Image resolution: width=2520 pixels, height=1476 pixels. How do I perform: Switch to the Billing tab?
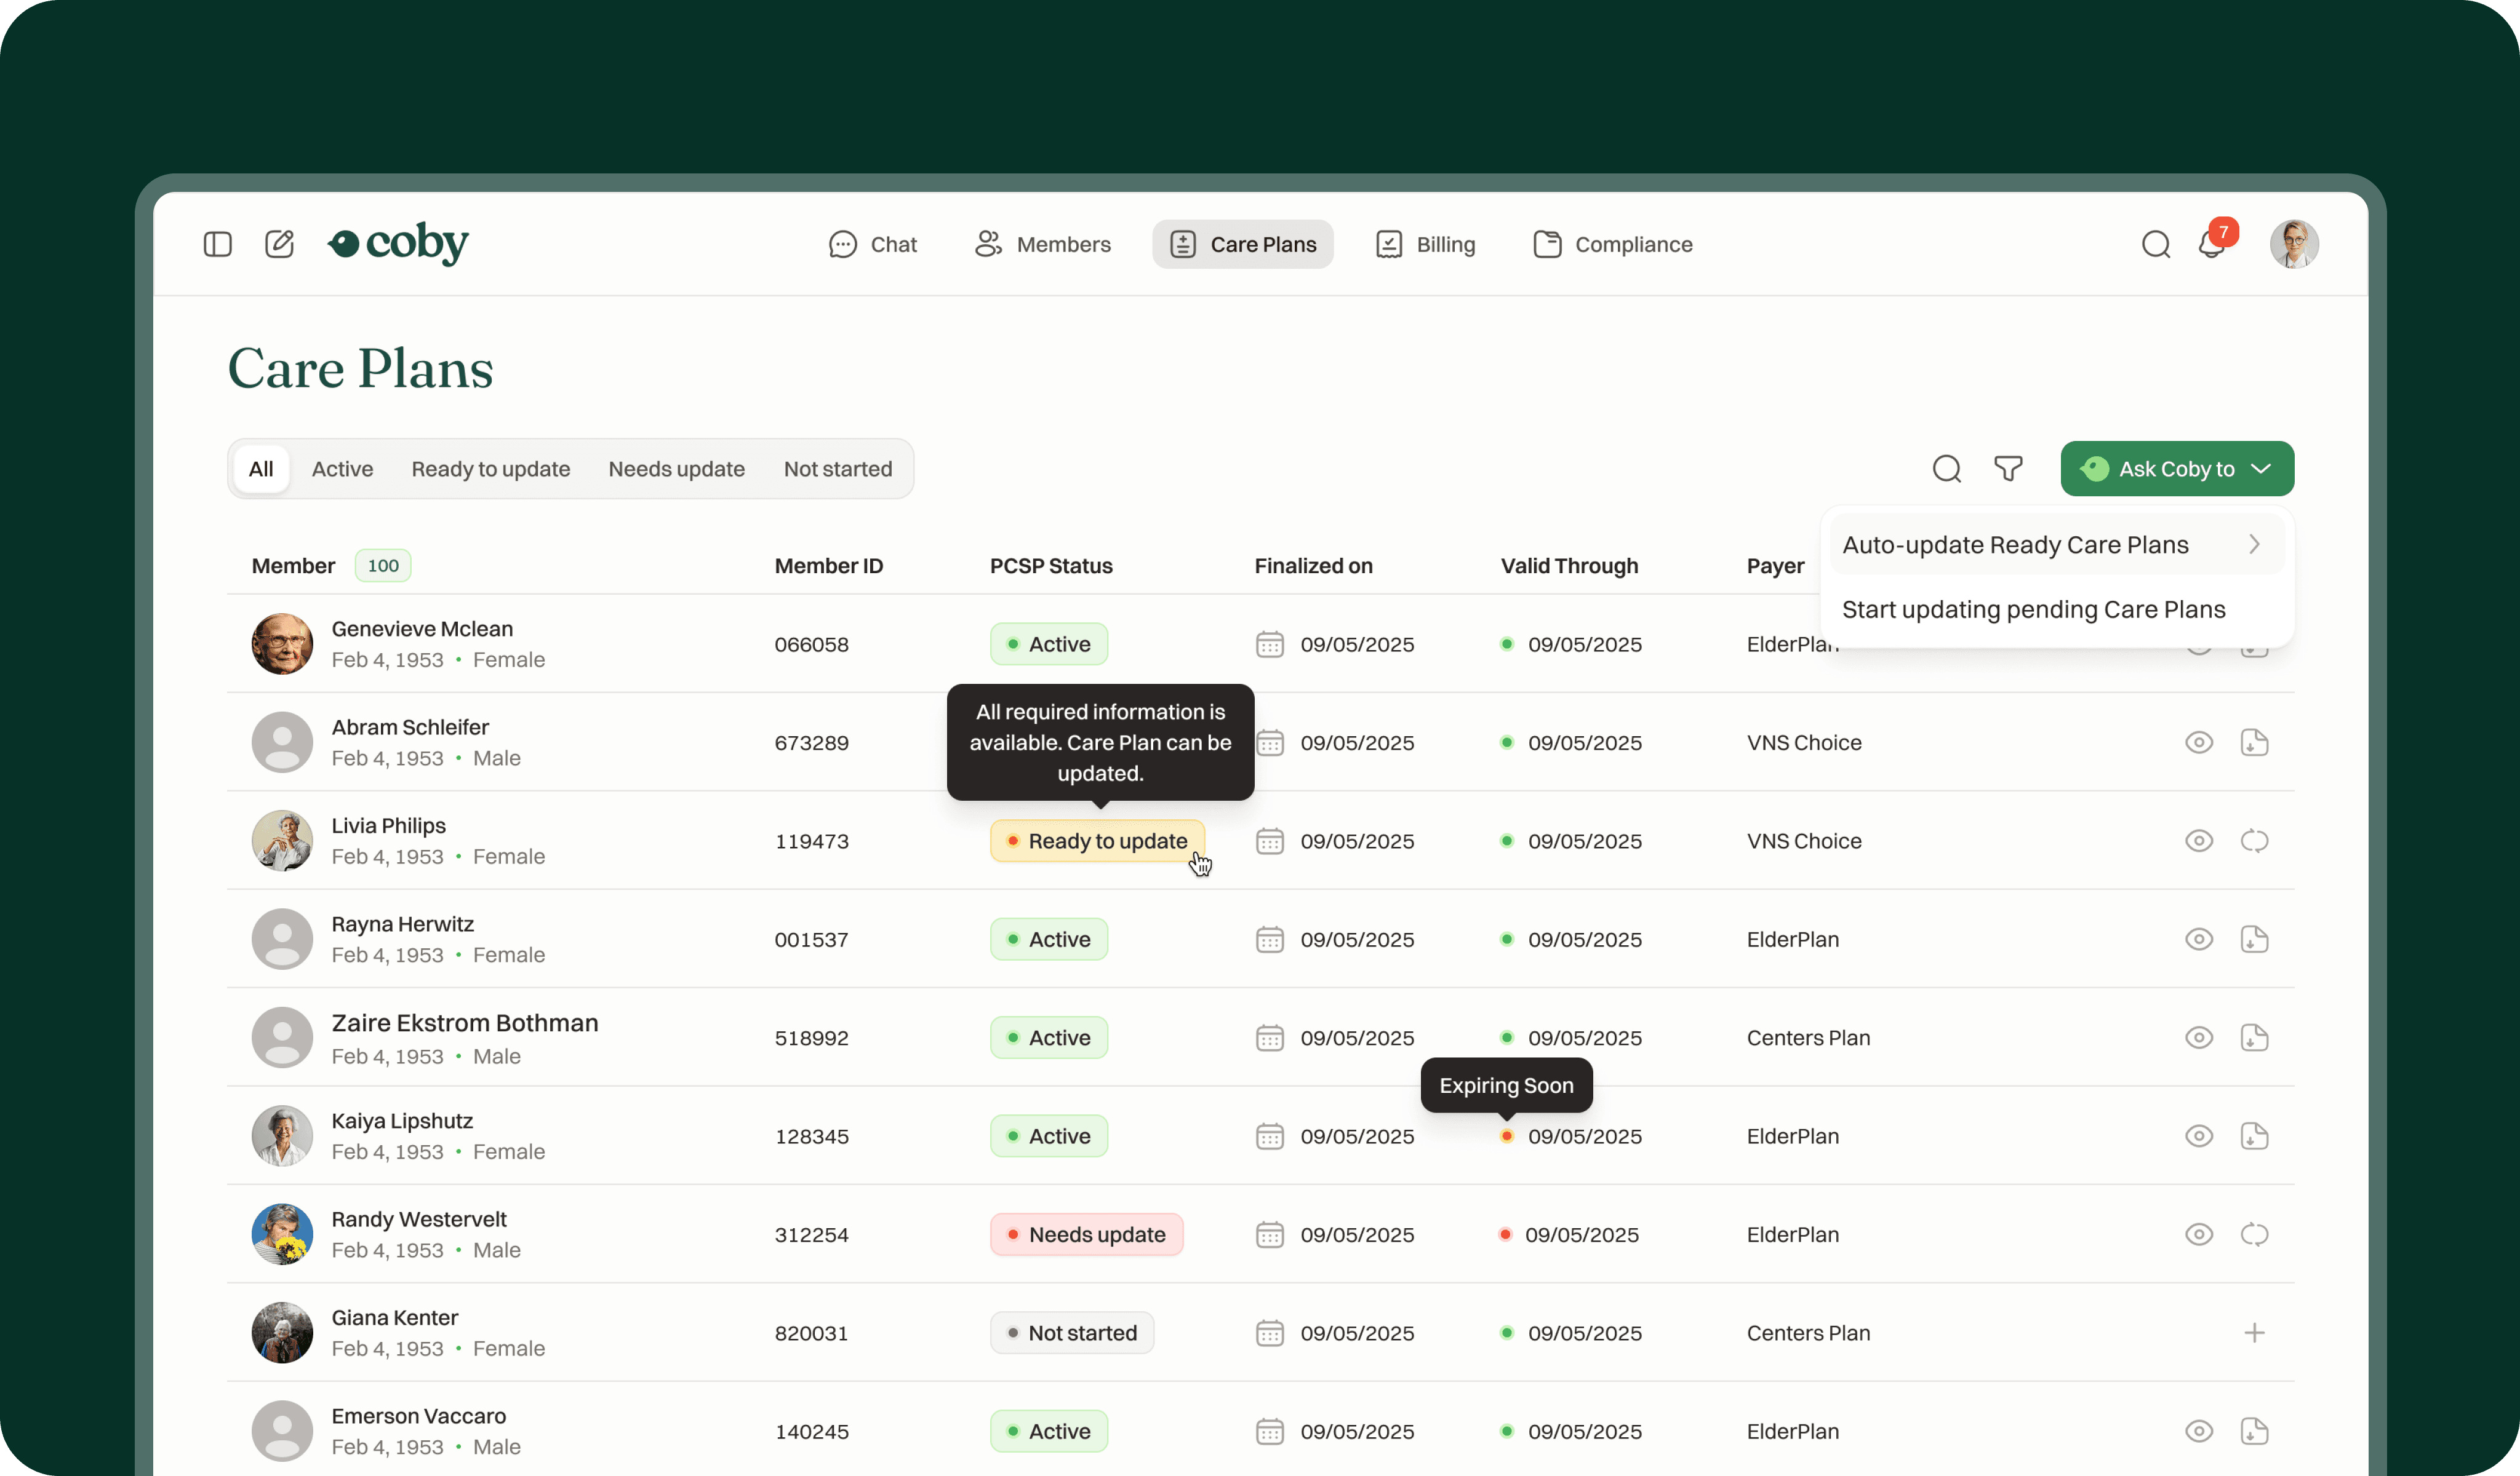1425,244
